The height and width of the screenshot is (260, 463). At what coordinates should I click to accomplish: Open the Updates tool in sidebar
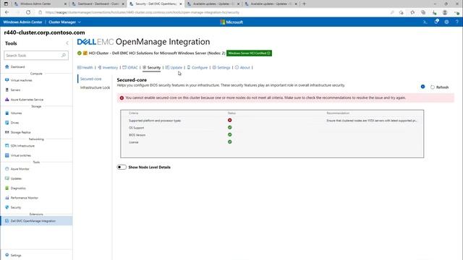[16, 178]
